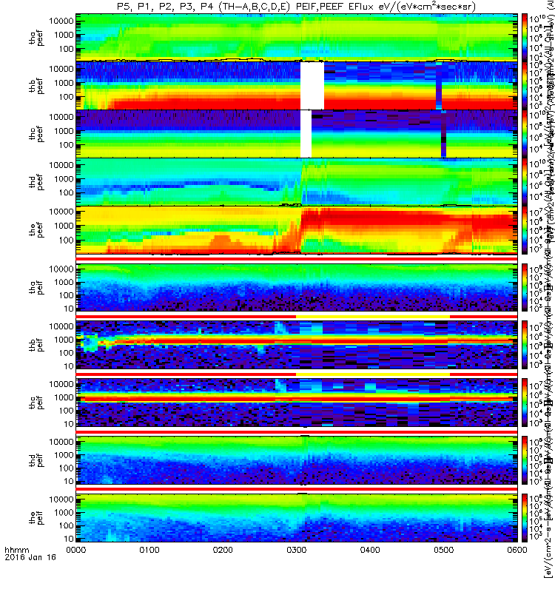This screenshot has width=555, height=592.
Task: Click the "0100" time tick label
Action: (149, 550)
